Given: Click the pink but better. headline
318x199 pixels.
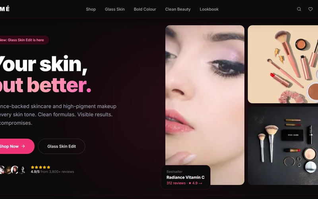Looking at the screenshot, I should pyautogui.click(x=45, y=85).
